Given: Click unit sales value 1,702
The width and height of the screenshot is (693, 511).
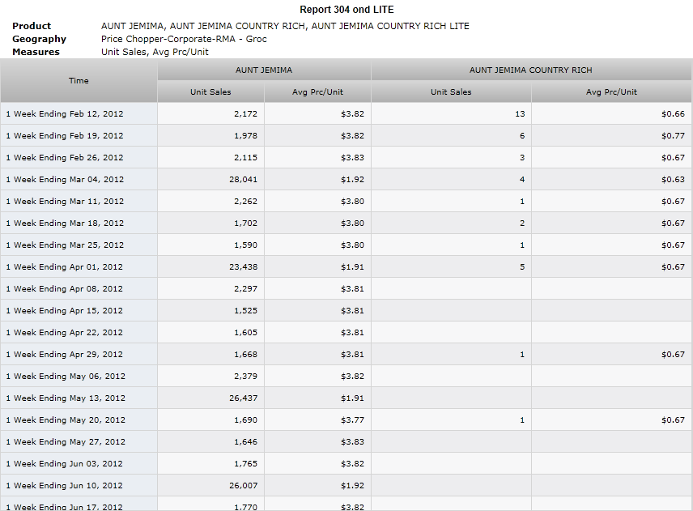Looking at the screenshot, I should (x=245, y=224).
